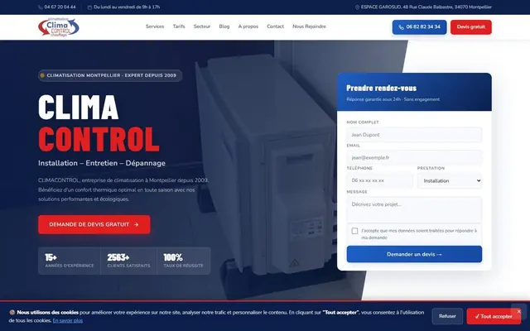
Task: Open the Secteur menu item
Action: 202,26
